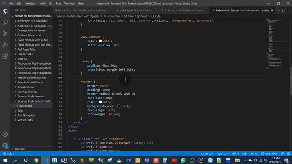
Task: Open Run and Debug view
Action: (5, 45)
